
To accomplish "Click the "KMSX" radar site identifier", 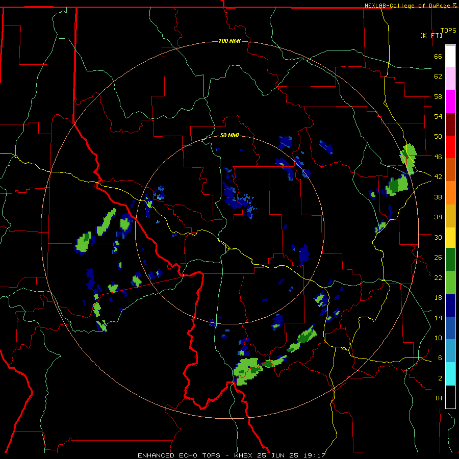I will click(x=243, y=455).
